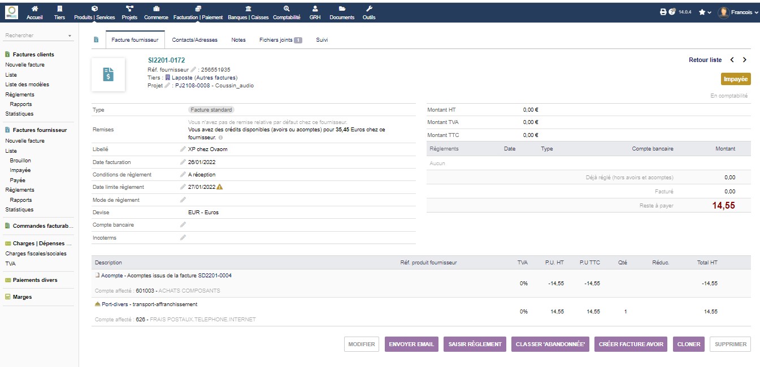Click pencil icon next to Date facturation
The height and width of the screenshot is (367, 760).
point(183,162)
